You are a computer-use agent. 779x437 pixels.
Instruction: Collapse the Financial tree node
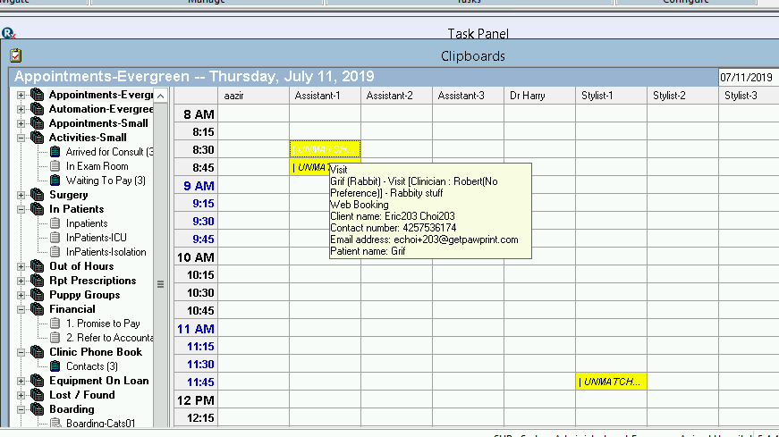pyautogui.click(x=21, y=309)
